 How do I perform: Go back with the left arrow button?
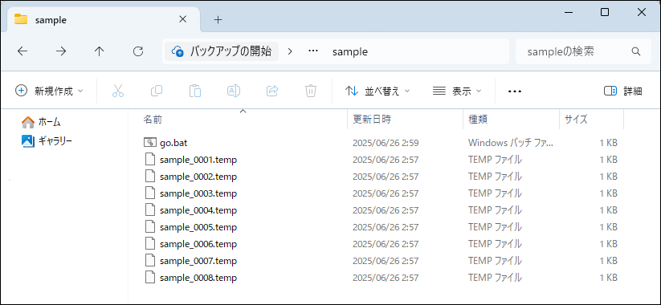click(22, 51)
